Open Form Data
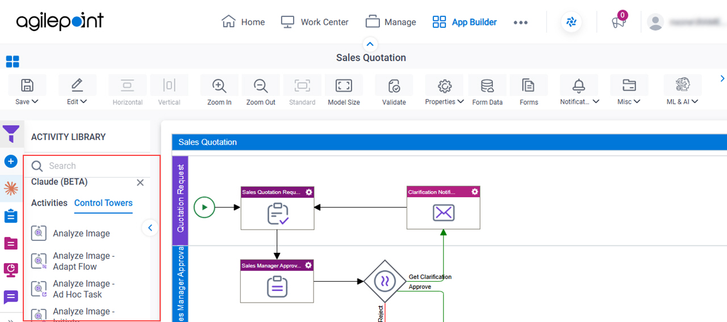This screenshot has height=322, width=727. point(487,91)
